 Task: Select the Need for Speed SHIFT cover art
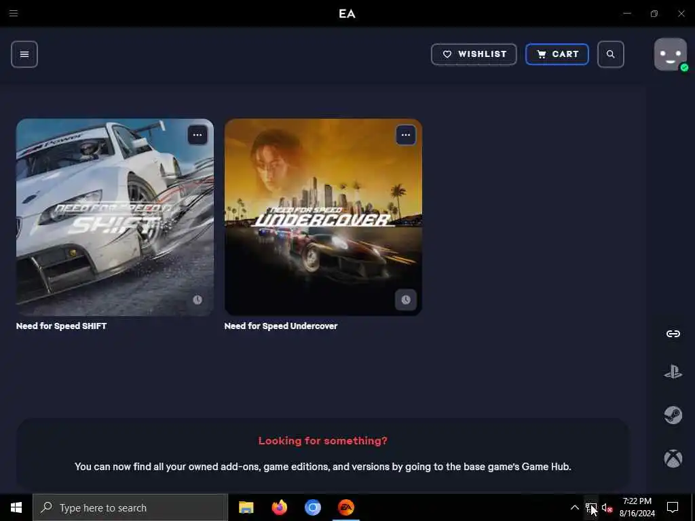[x=115, y=217]
